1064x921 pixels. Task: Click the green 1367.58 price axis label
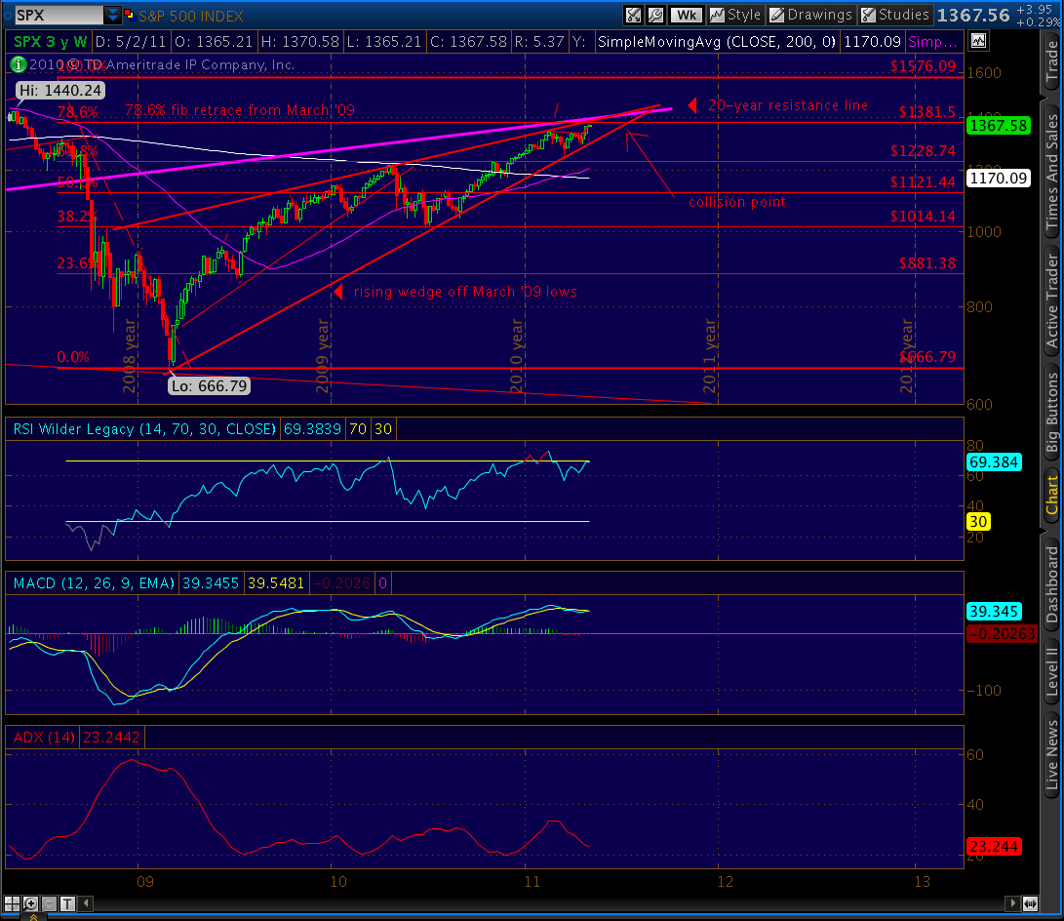[x=999, y=126]
